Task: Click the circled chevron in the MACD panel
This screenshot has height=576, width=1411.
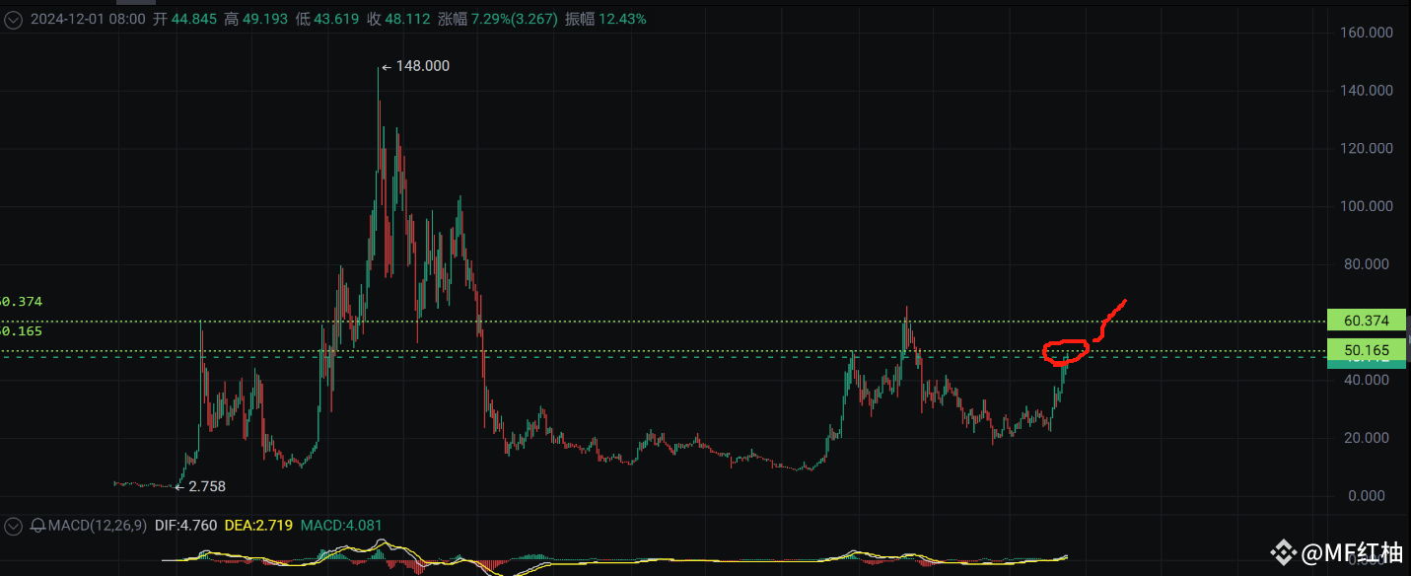Action: pyautogui.click(x=12, y=526)
